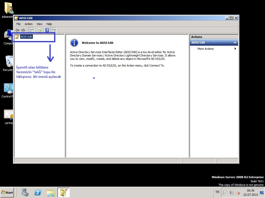Viewport: 265px width, 198px height.
Task: Select the ADSI Edit root tree node
Action: [x=26, y=37]
